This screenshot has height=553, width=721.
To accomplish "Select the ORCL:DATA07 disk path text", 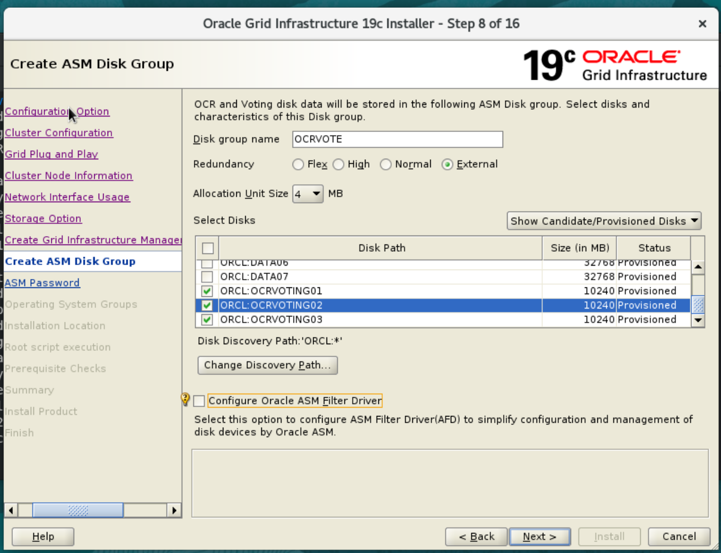I will 254,277.
